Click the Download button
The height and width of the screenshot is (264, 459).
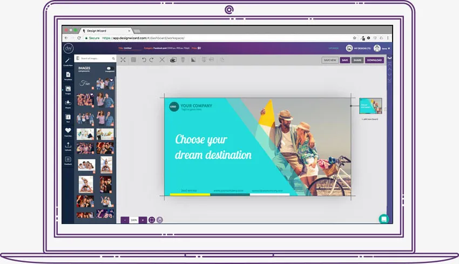click(374, 60)
